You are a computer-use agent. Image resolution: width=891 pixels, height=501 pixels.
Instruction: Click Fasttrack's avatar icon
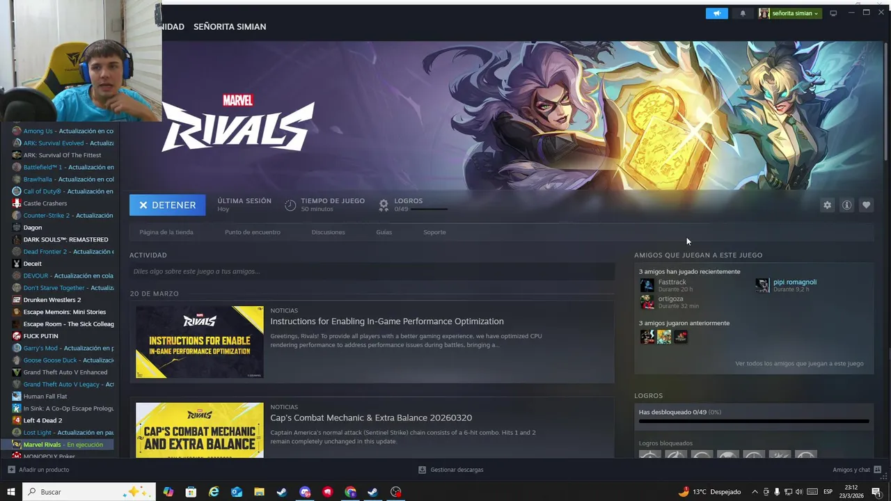coord(647,285)
